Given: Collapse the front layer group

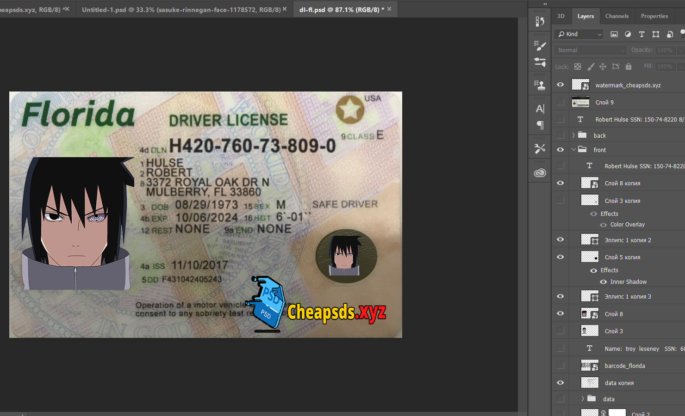Looking at the screenshot, I should pos(573,150).
